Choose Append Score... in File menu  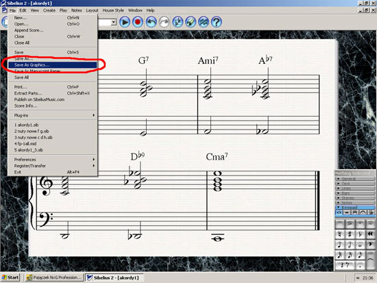click(53, 30)
